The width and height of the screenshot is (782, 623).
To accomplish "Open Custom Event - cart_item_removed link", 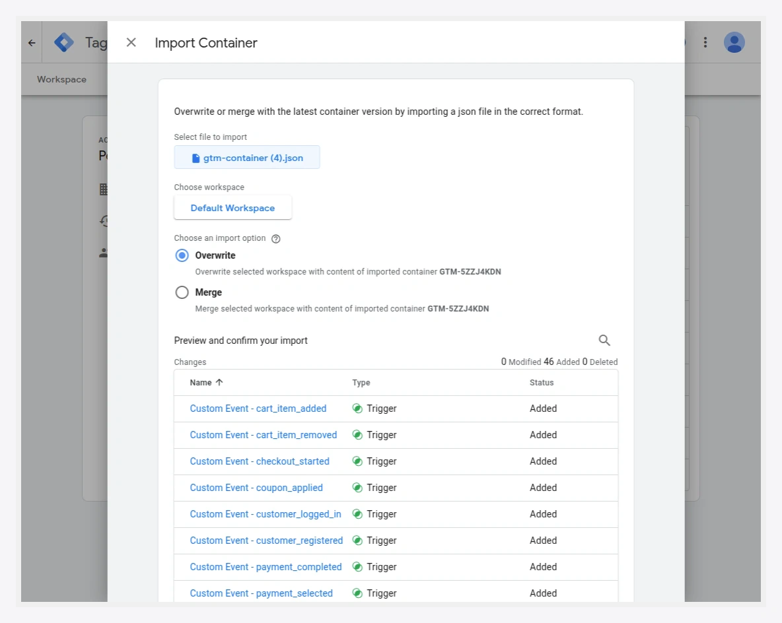I will [x=264, y=435].
